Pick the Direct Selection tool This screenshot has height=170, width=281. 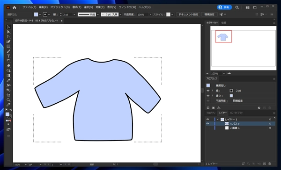(x=8, y=32)
